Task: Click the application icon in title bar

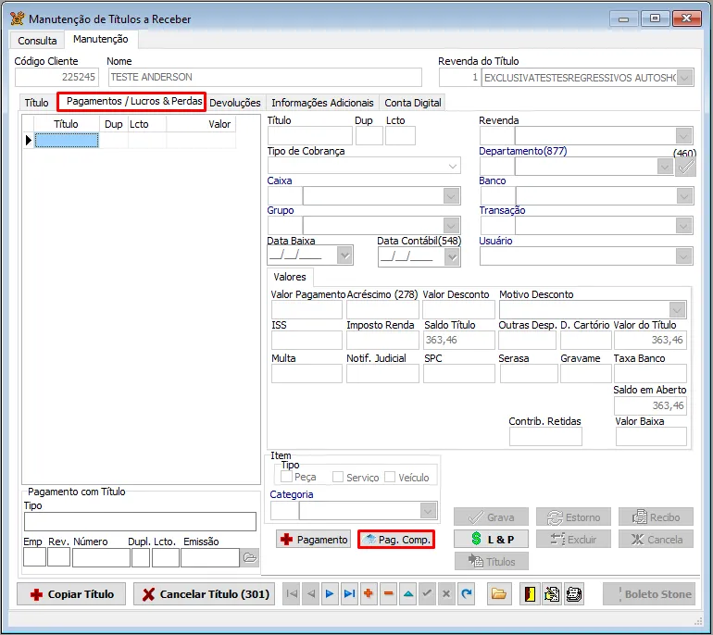Action: click(x=18, y=19)
